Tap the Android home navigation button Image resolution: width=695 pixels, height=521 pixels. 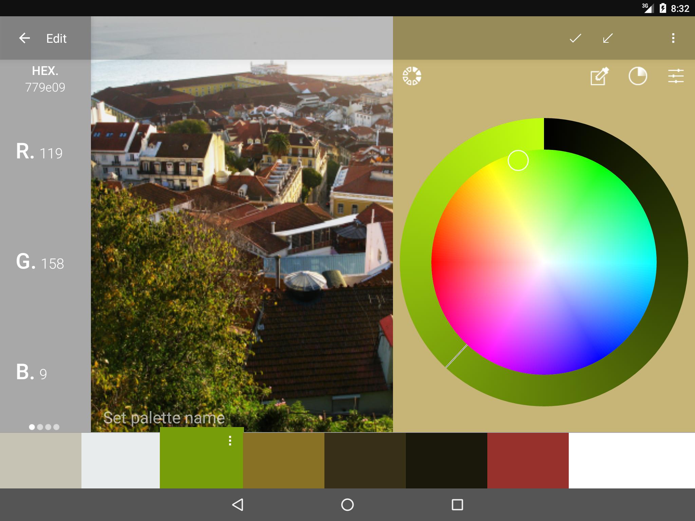tap(347, 505)
